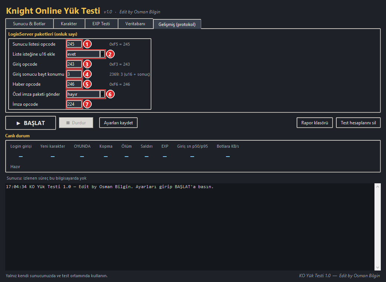Click the "Knight Online Yük Testi" title
The height and width of the screenshot is (282, 386).
click(x=53, y=11)
